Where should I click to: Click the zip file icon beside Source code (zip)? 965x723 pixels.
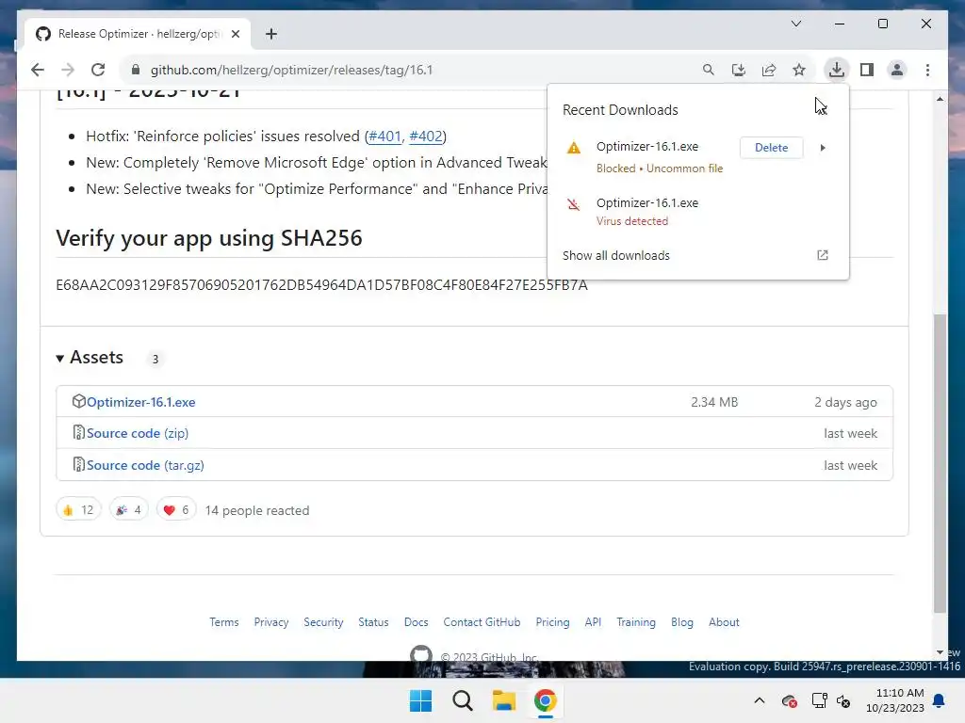point(78,432)
